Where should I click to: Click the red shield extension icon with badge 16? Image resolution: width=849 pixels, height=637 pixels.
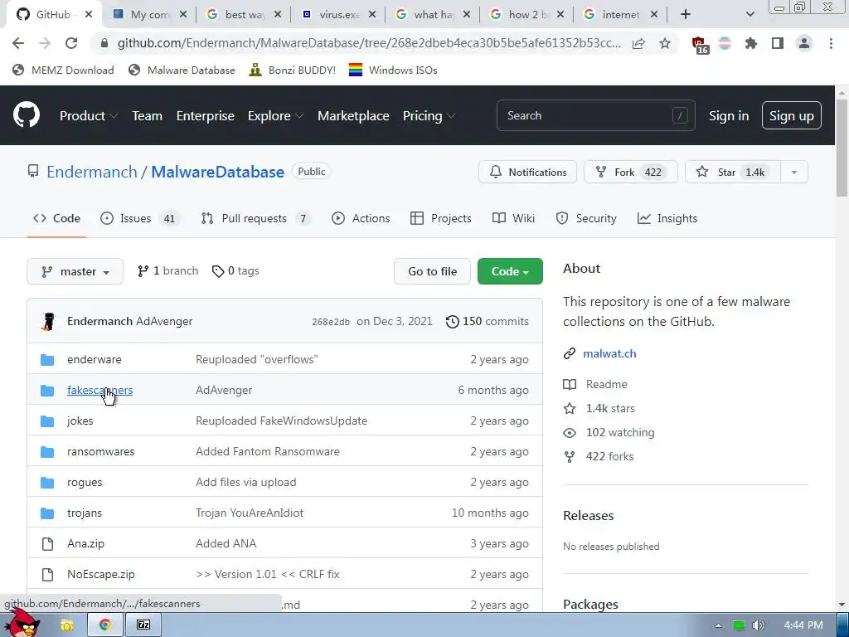pos(700,45)
